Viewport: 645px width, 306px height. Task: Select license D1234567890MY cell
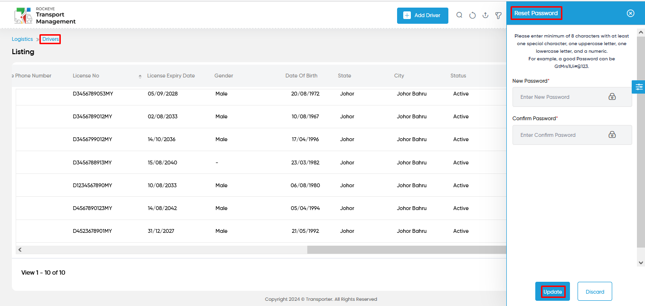click(93, 186)
